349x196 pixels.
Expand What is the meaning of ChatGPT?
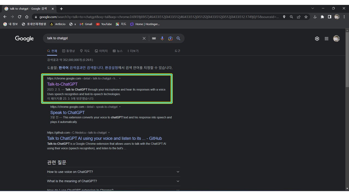click(x=113, y=181)
